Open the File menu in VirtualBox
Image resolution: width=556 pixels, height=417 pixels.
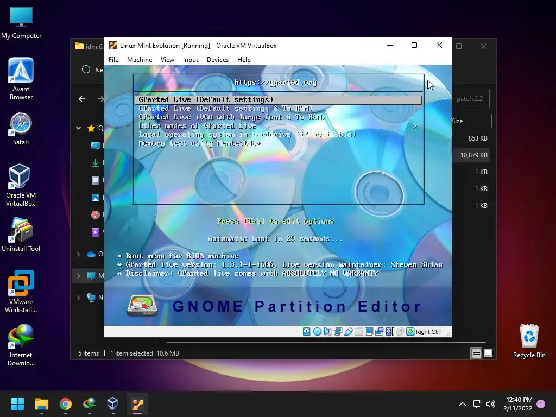(113, 60)
